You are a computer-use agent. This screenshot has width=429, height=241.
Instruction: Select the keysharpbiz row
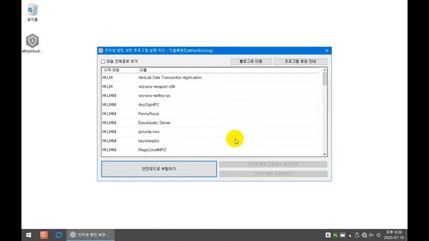tap(210, 141)
